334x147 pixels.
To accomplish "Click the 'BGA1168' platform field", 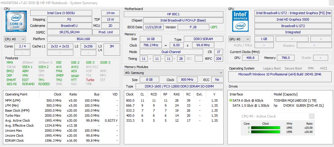I will pyautogui.click(x=83, y=39).
